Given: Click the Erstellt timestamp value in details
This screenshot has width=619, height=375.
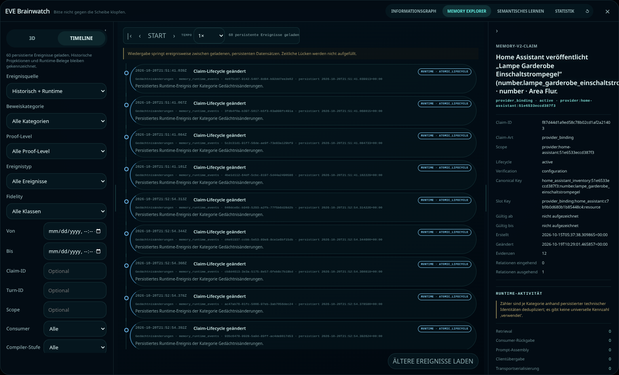Looking at the screenshot, I should pos(575,235).
